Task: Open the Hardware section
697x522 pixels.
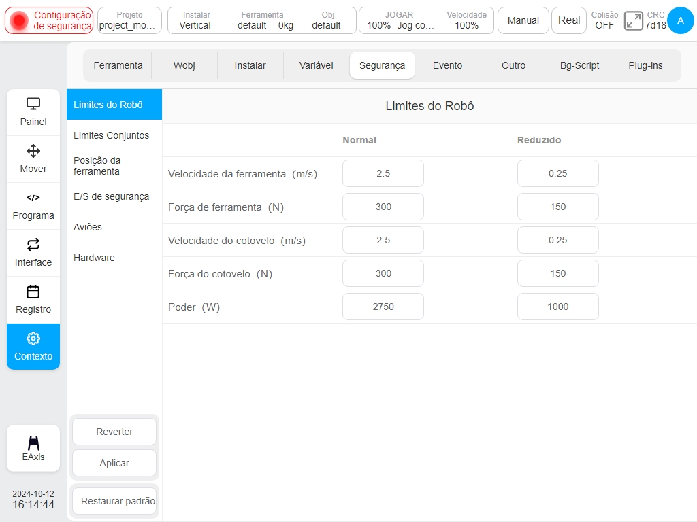Action: pos(114,258)
